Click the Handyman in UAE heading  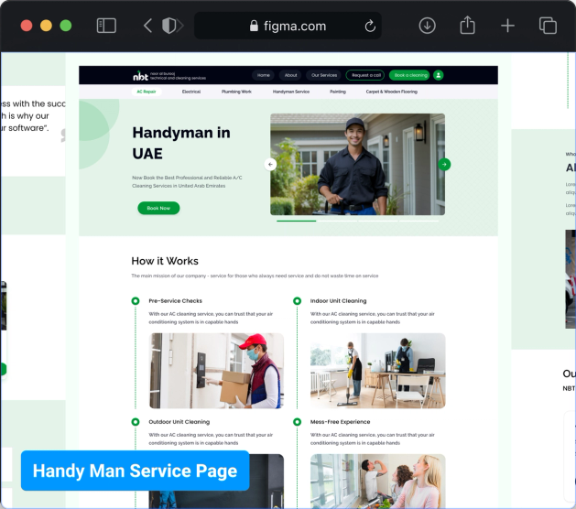pos(181,143)
